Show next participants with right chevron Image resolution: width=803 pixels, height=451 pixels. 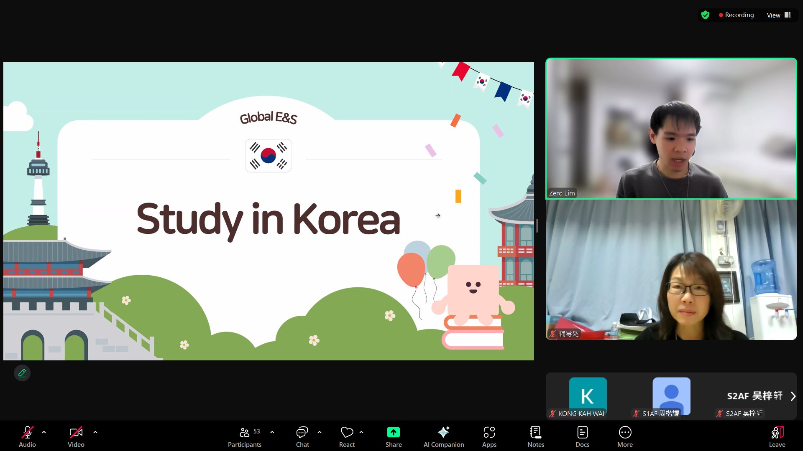click(793, 396)
